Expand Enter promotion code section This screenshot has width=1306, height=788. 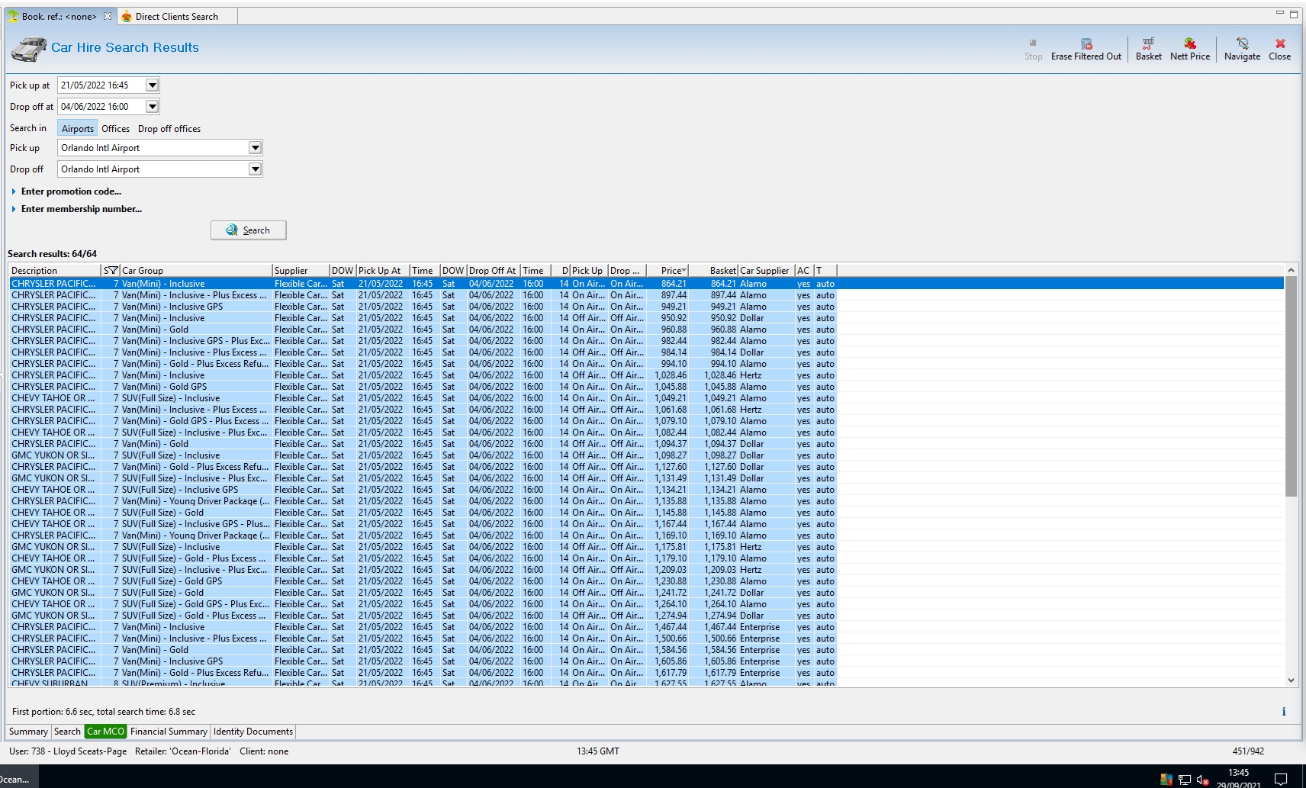point(66,191)
